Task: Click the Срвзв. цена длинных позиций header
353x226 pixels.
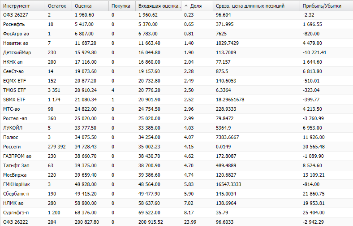Action: [x=256, y=6]
